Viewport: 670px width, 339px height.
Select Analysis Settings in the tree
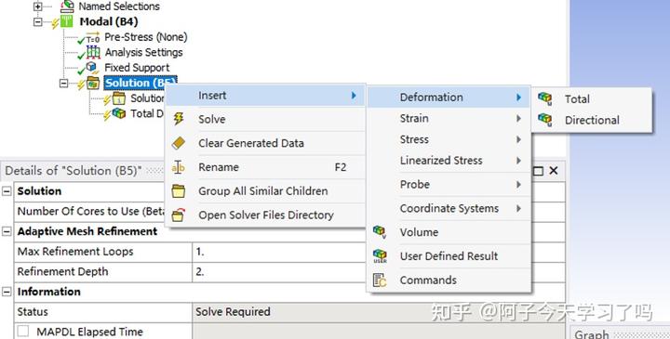point(143,52)
